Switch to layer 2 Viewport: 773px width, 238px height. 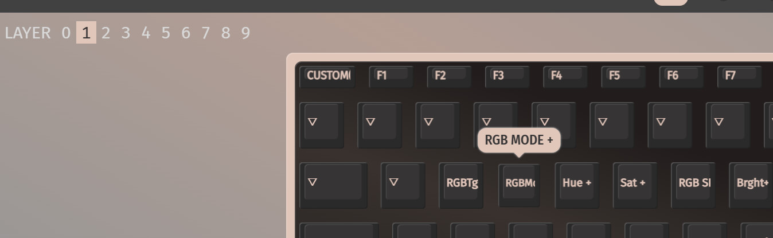106,33
